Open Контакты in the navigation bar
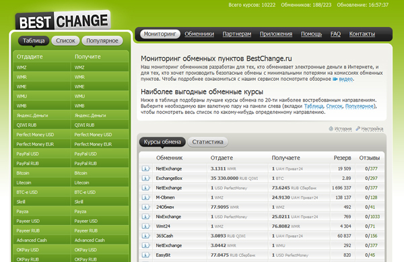The height and width of the screenshot is (262, 404). click(x=362, y=34)
